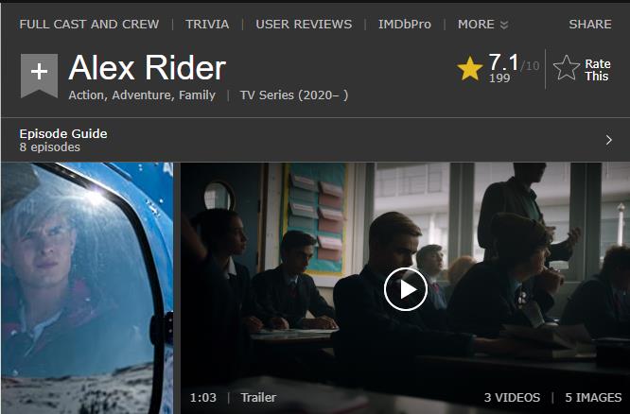
Task: Visit the IMDbPro link
Action: 404,24
